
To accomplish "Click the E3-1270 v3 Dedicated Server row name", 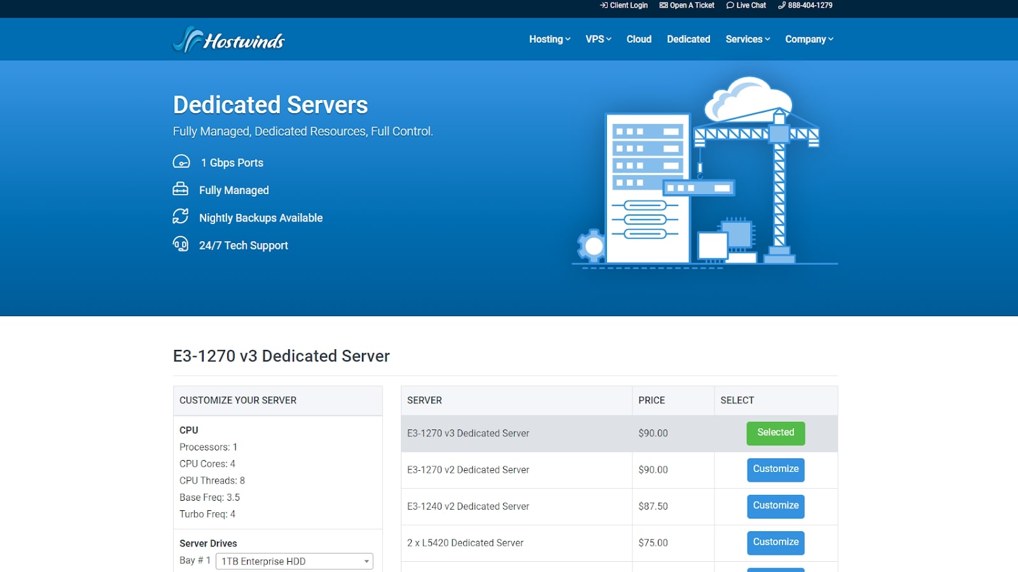I will click(x=468, y=433).
